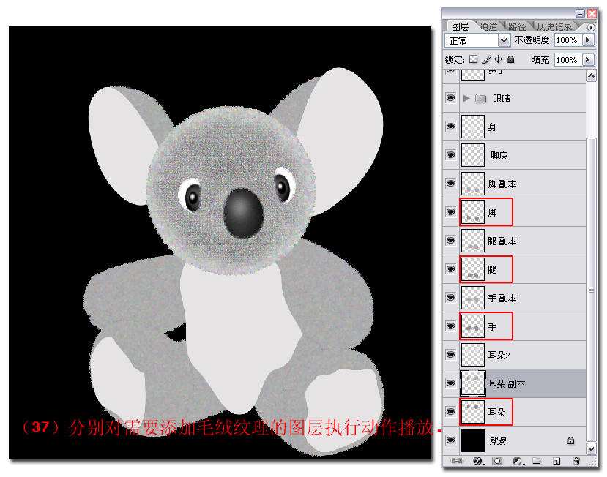The image size is (607, 477).
Task: Click the 不透明度 100% field
Action: tap(568, 40)
